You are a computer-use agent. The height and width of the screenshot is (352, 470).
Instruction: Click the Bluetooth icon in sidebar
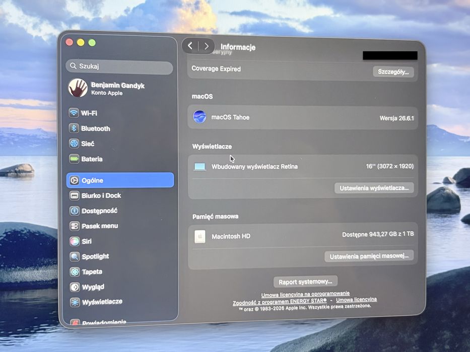click(74, 128)
